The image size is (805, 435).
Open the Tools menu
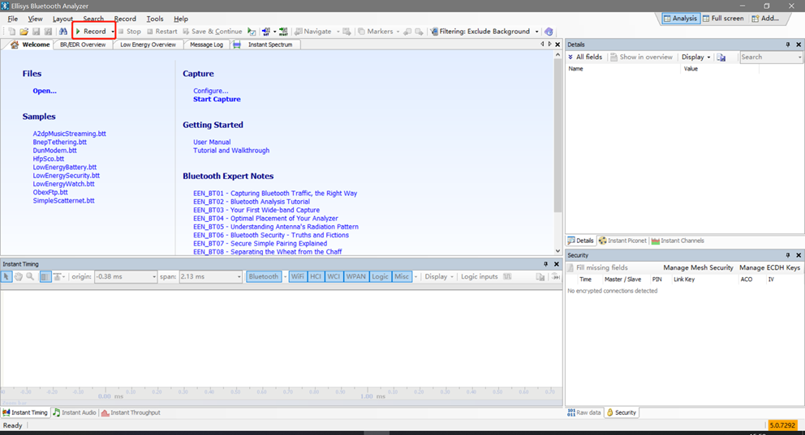click(154, 19)
